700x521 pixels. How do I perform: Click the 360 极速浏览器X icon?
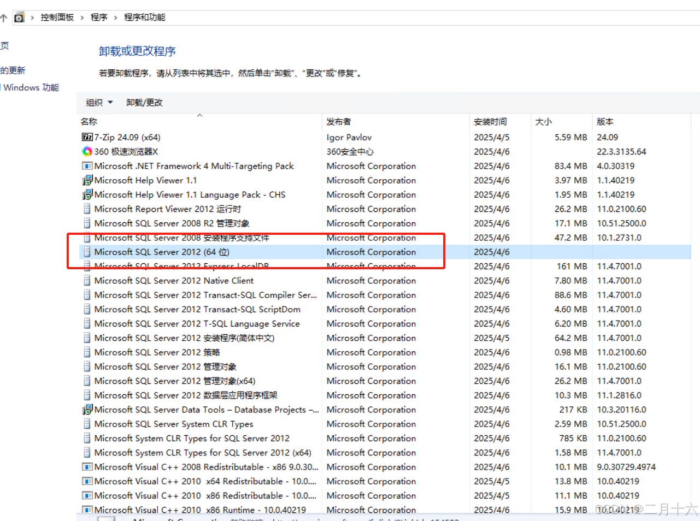coord(87,151)
